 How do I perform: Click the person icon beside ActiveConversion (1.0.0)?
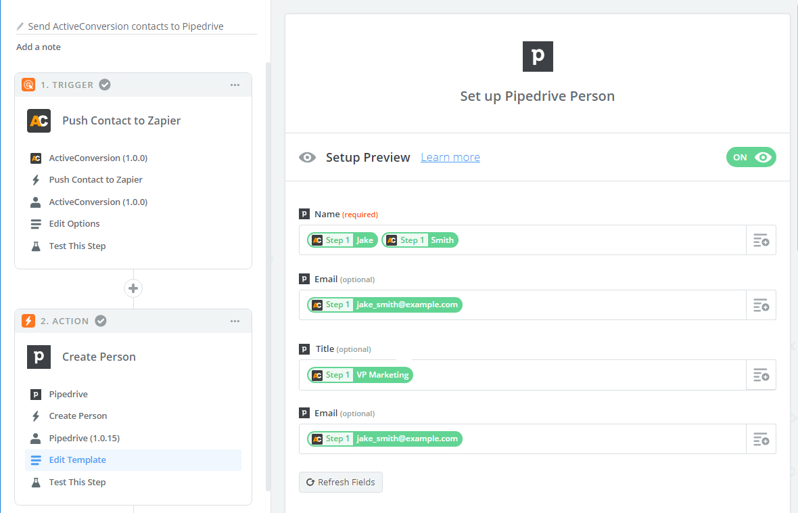click(x=36, y=202)
